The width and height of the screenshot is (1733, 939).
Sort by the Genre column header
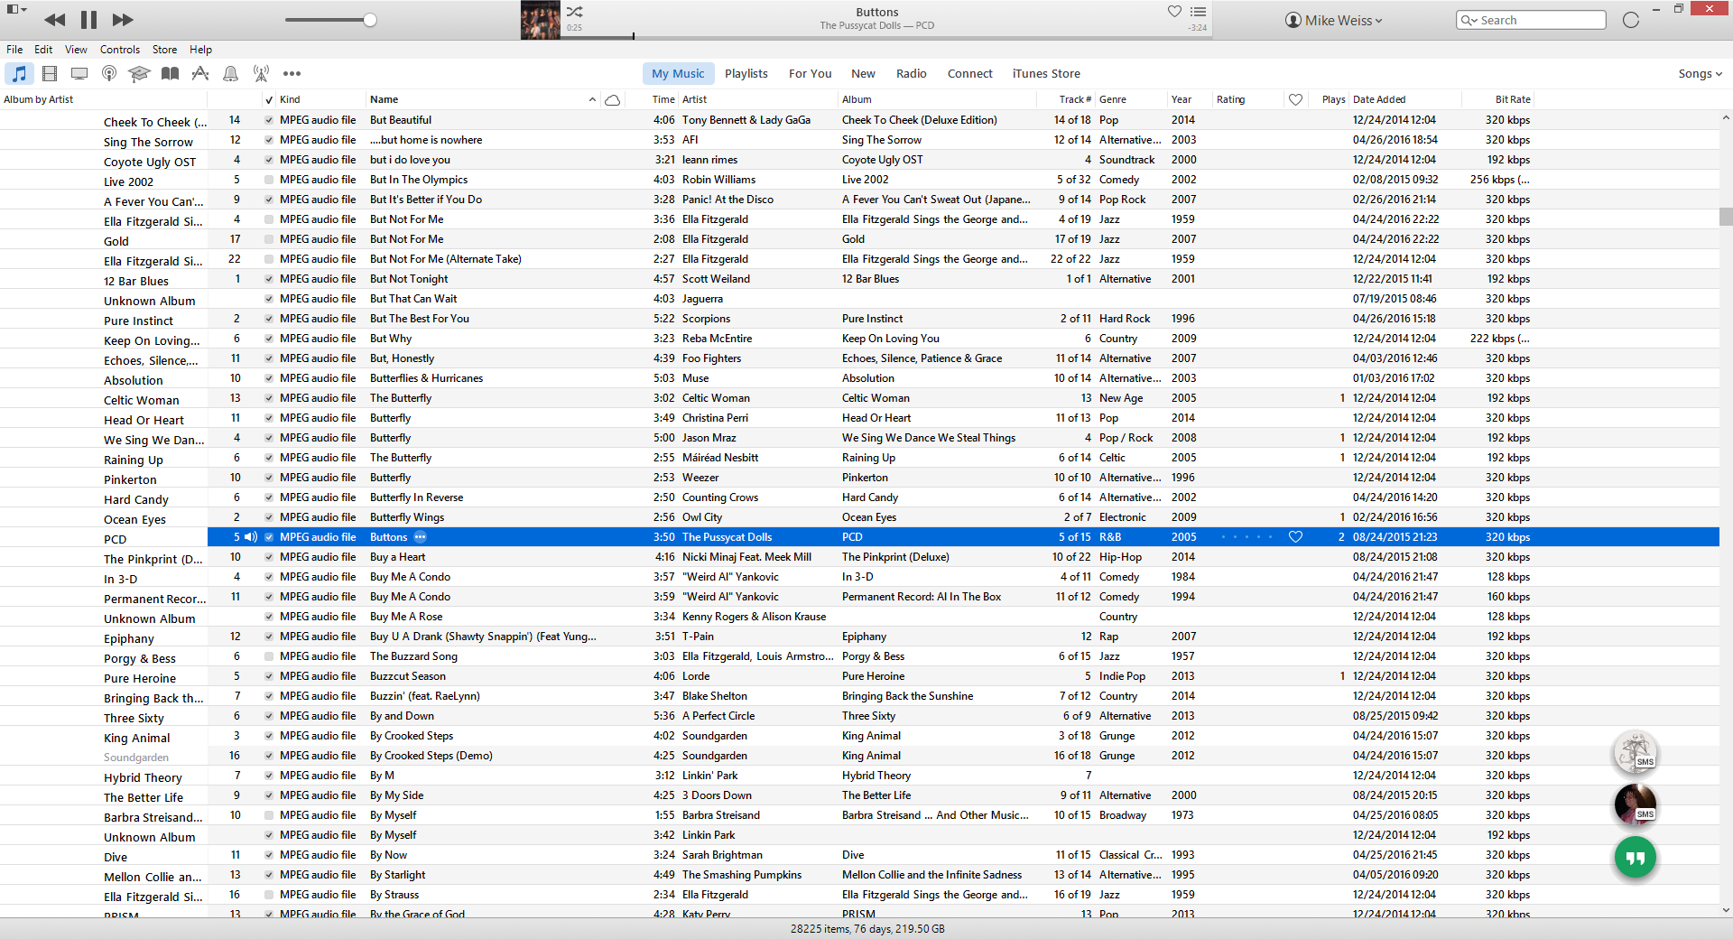(x=1131, y=100)
